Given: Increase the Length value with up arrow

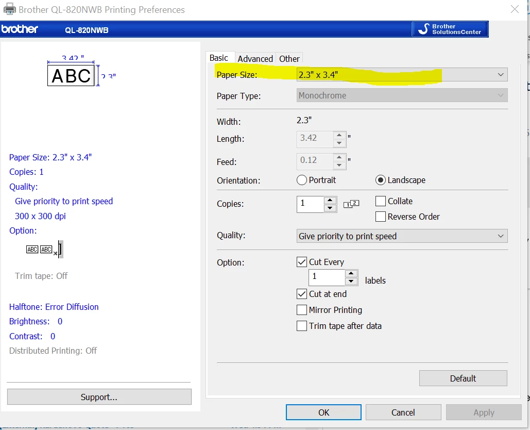Looking at the screenshot, I should [x=339, y=135].
